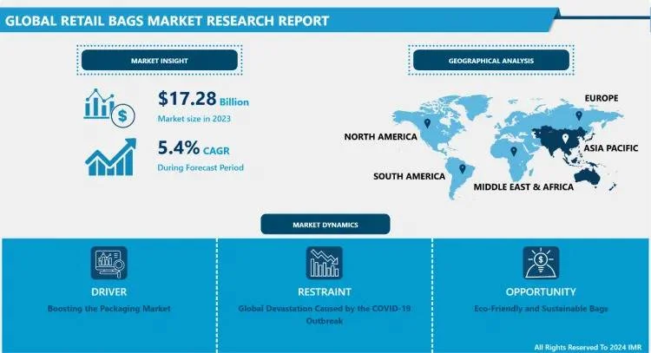
Task: Select the Opportunity label
Action: coord(541,291)
